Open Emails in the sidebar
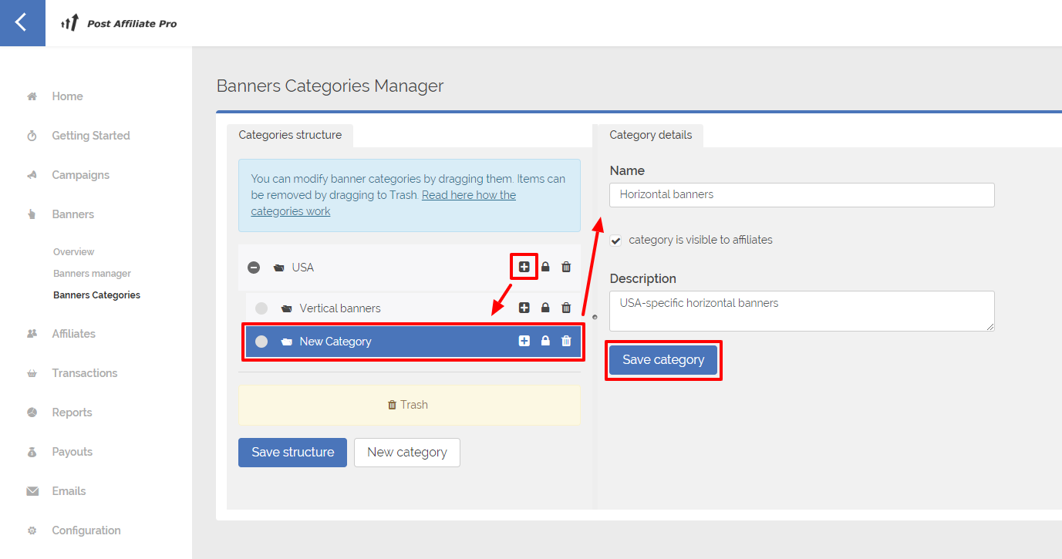The height and width of the screenshot is (559, 1062). [x=69, y=491]
